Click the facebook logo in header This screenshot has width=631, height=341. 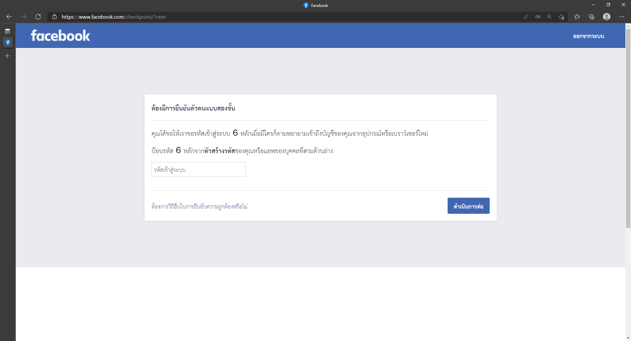click(x=60, y=36)
